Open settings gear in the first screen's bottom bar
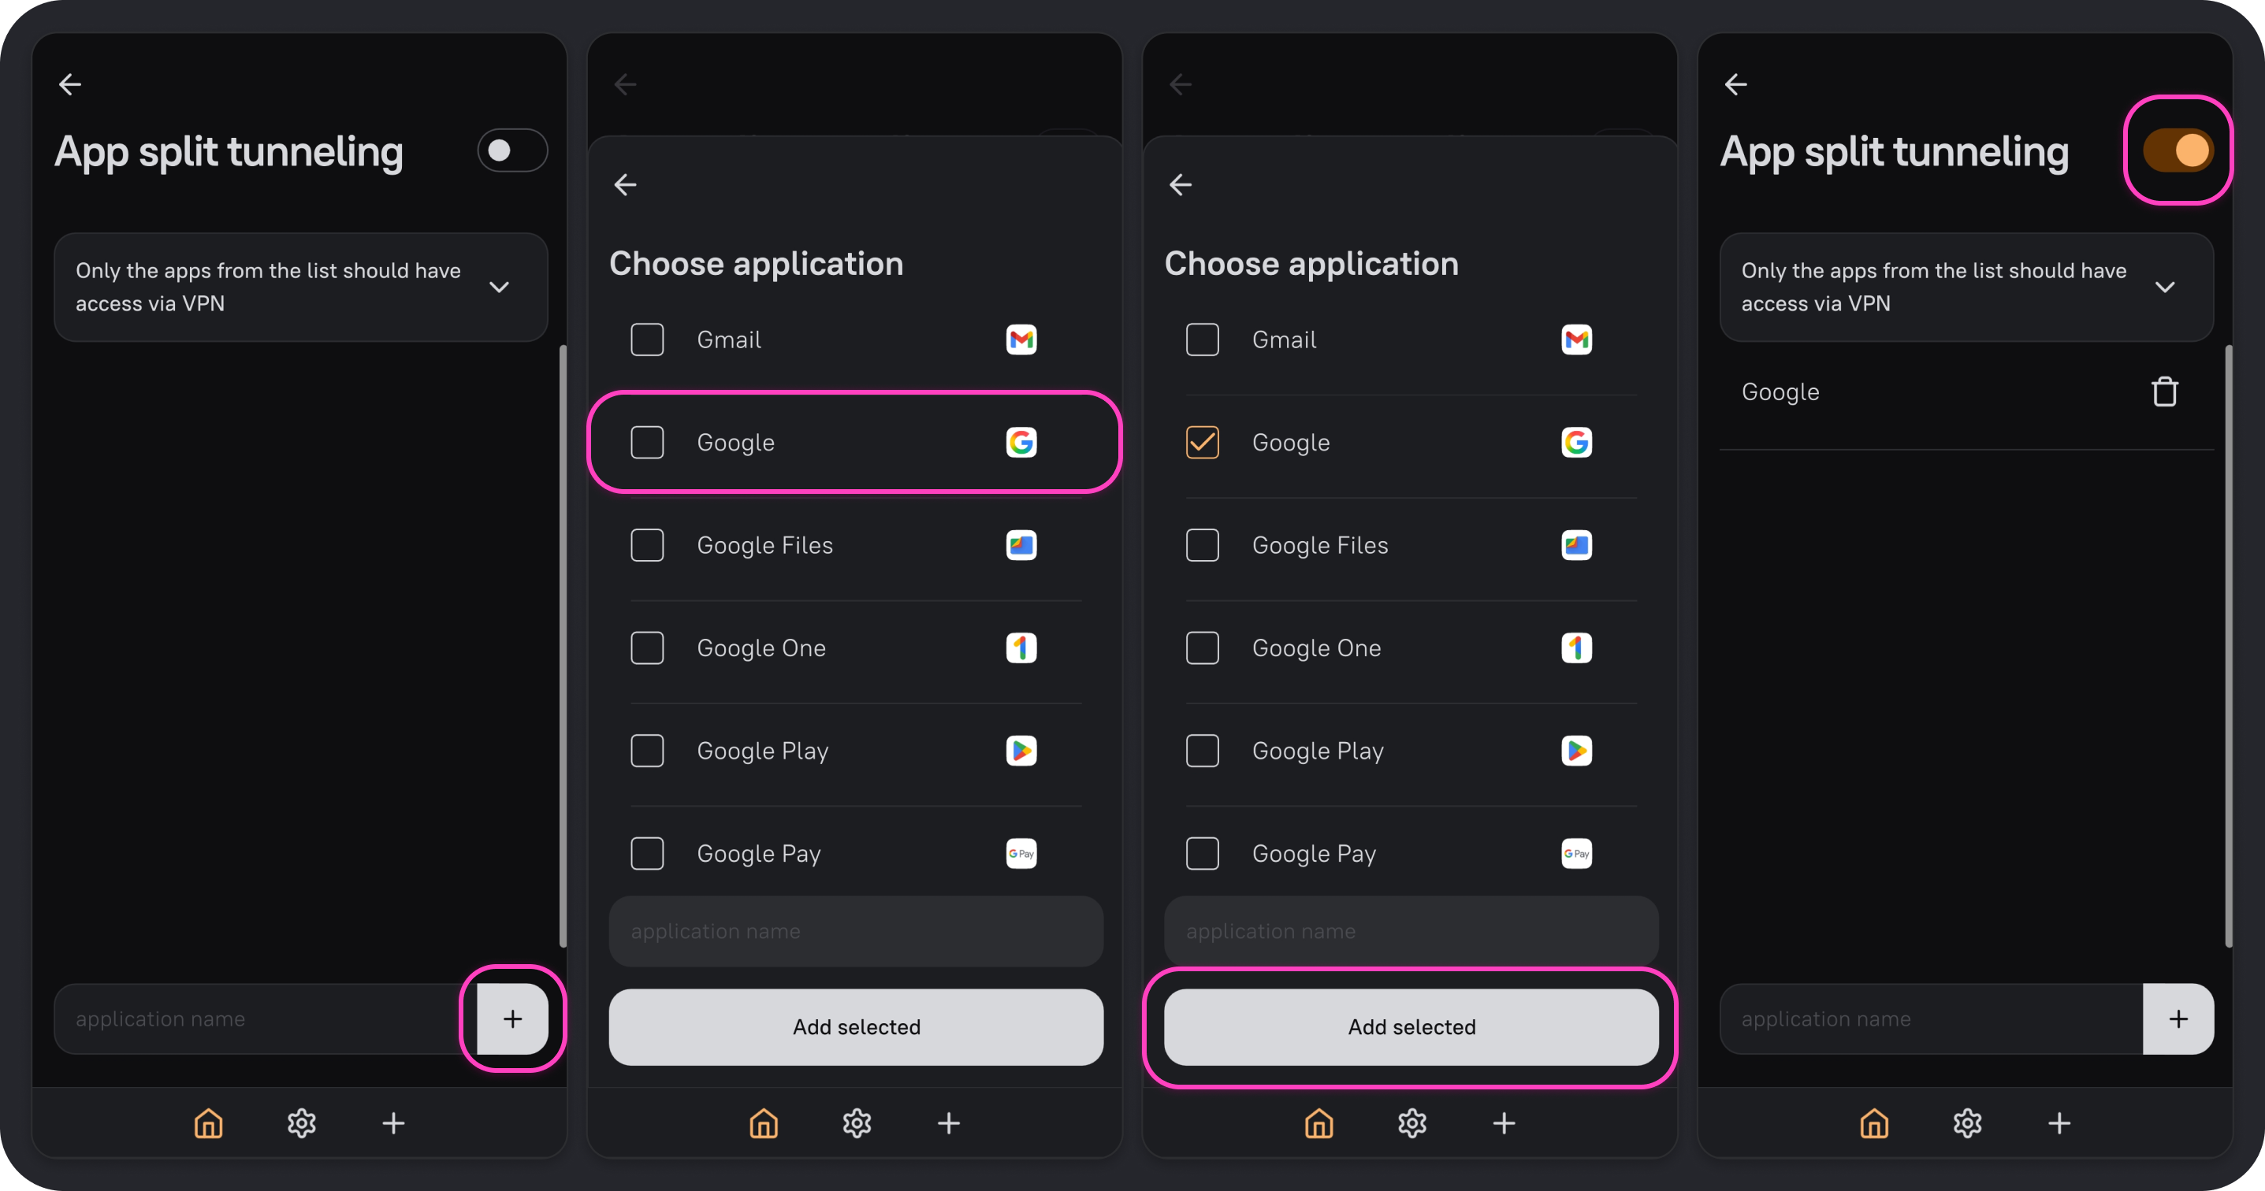The height and width of the screenshot is (1191, 2265). click(x=302, y=1122)
